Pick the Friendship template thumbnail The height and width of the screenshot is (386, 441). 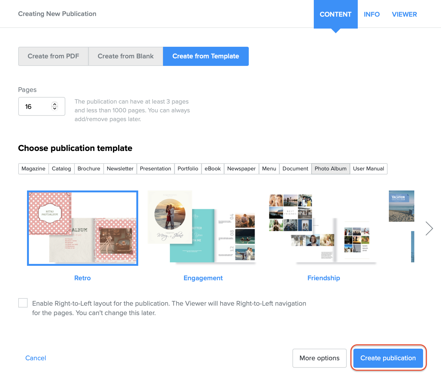pyautogui.click(x=323, y=228)
